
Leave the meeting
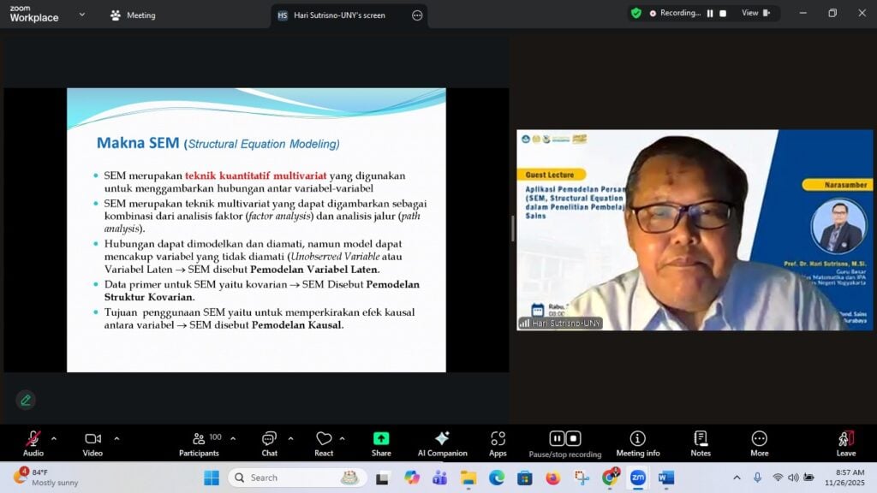(x=845, y=443)
